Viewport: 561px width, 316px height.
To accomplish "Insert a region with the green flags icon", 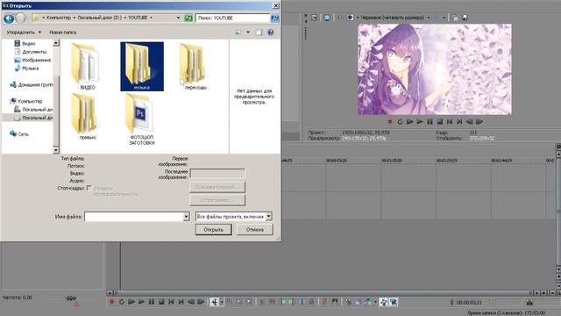I will (335, 302).
